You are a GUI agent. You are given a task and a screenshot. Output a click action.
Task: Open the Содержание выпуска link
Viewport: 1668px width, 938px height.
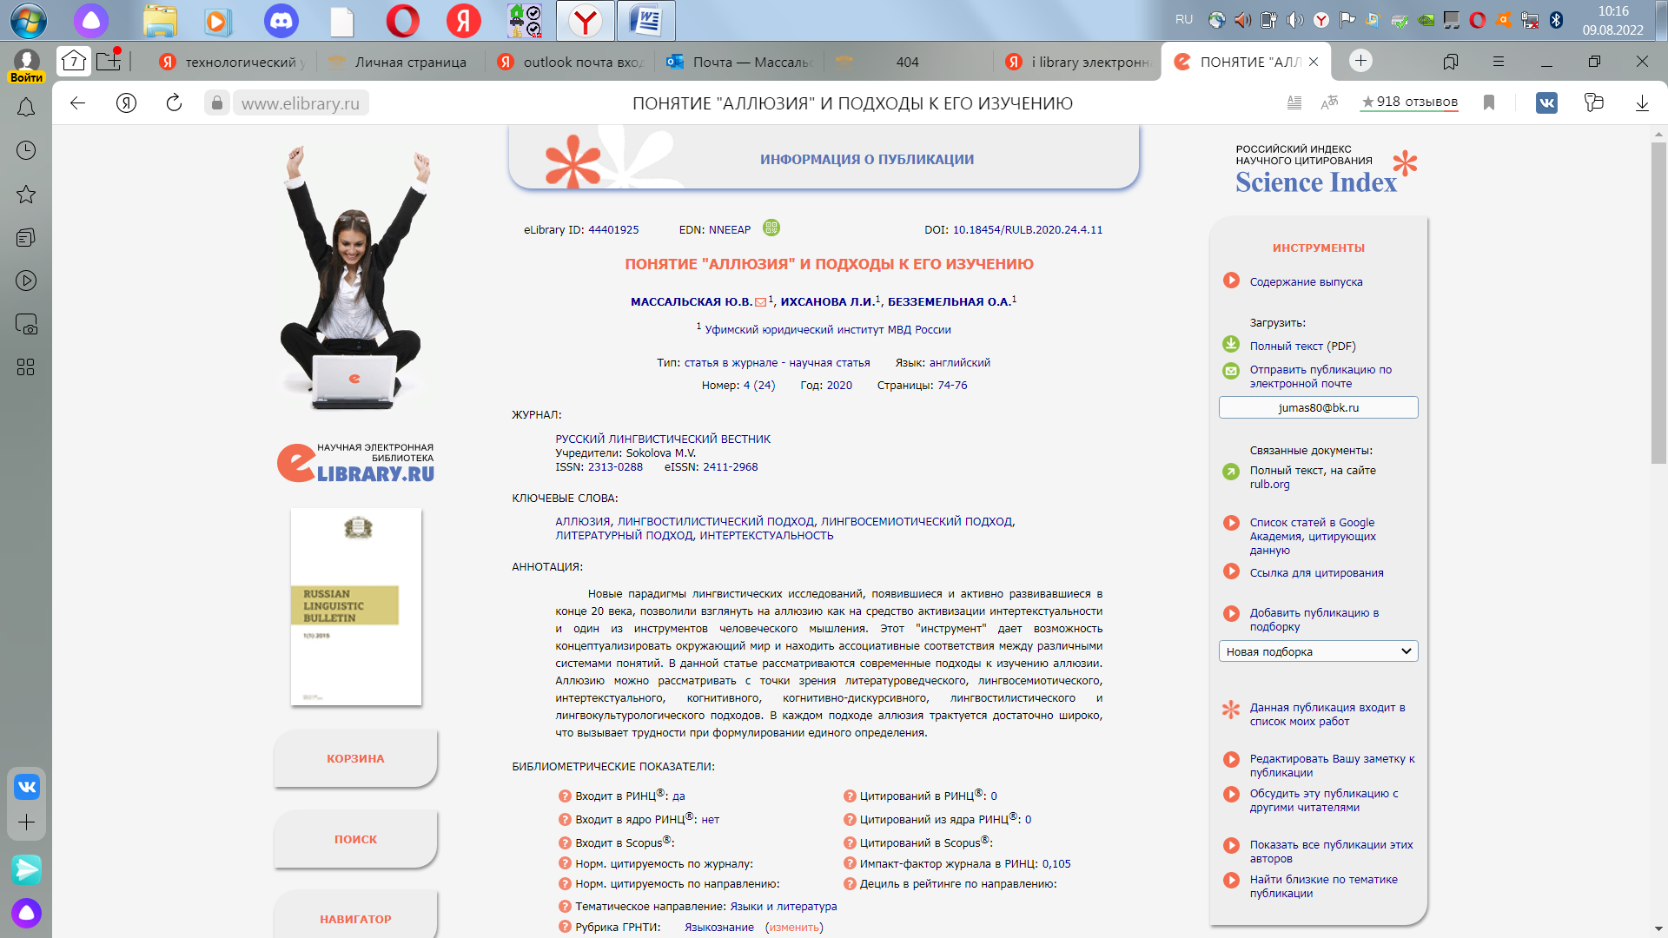click(1306, 281)
